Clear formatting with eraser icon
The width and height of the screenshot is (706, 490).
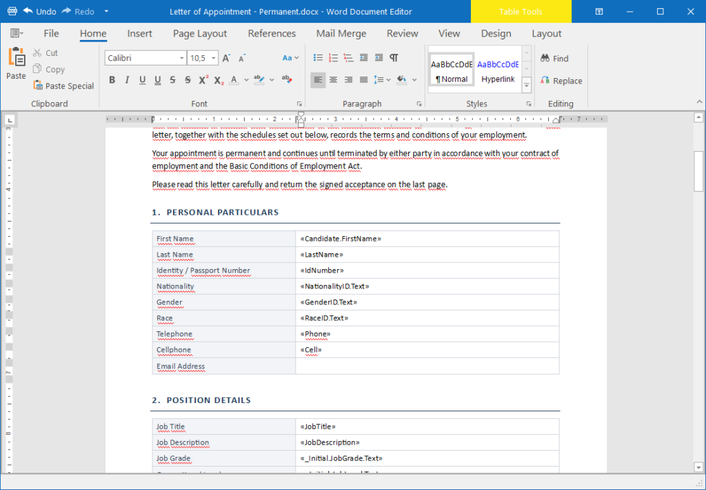(288, 80)
